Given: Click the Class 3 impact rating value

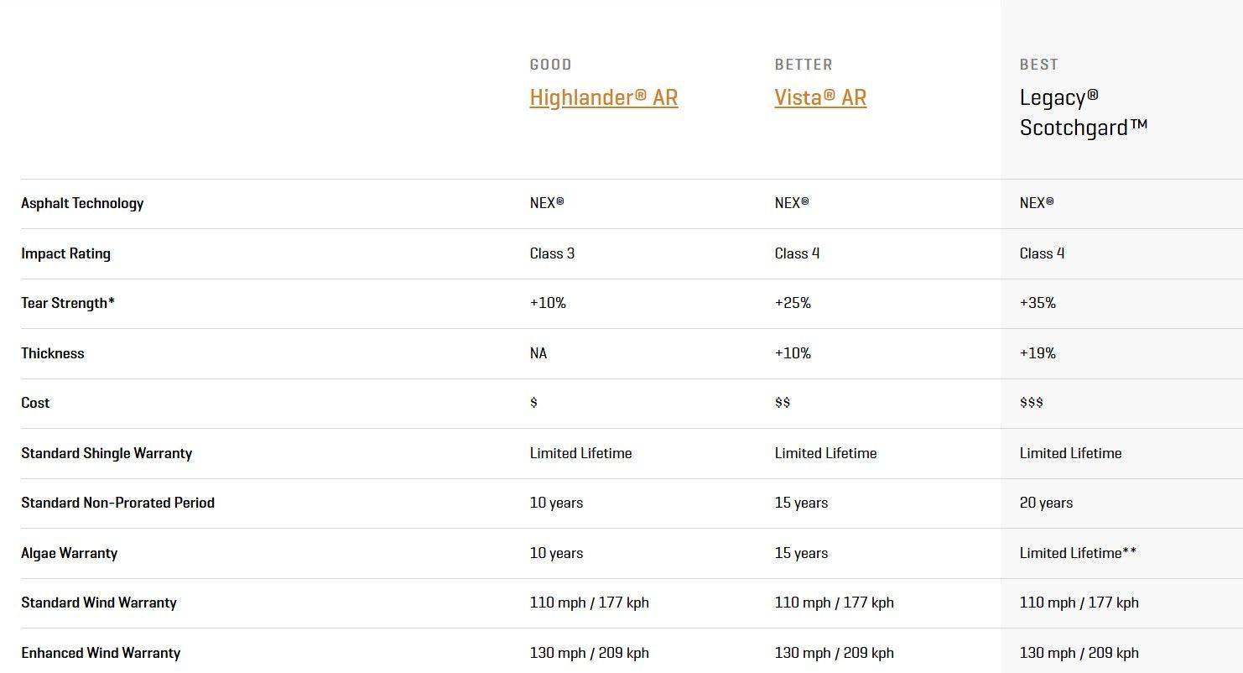Looking at the screenshot, I should click(x=552, y=253).
